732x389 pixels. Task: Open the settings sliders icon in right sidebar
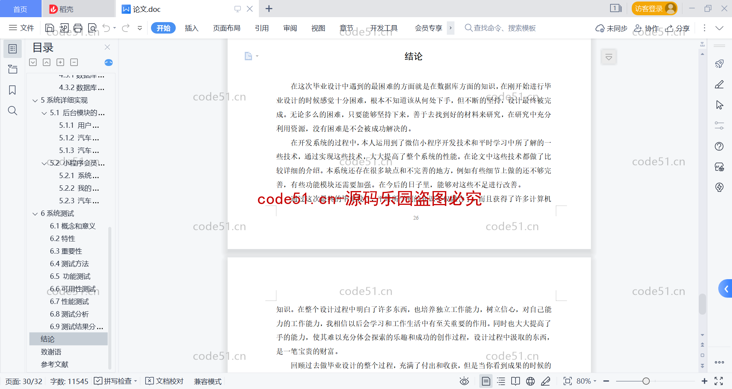(x=719, y=125)
